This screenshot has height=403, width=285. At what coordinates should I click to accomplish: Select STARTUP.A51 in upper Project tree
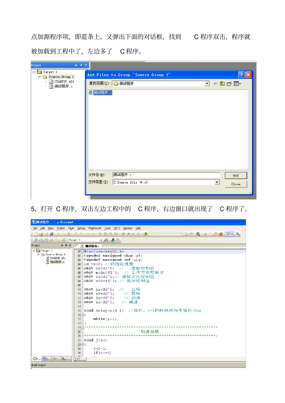tap(62, 81)
